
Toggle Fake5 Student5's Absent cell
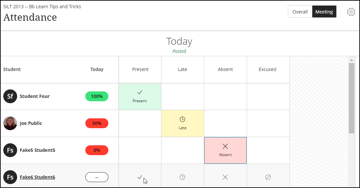tap(225, 150)
